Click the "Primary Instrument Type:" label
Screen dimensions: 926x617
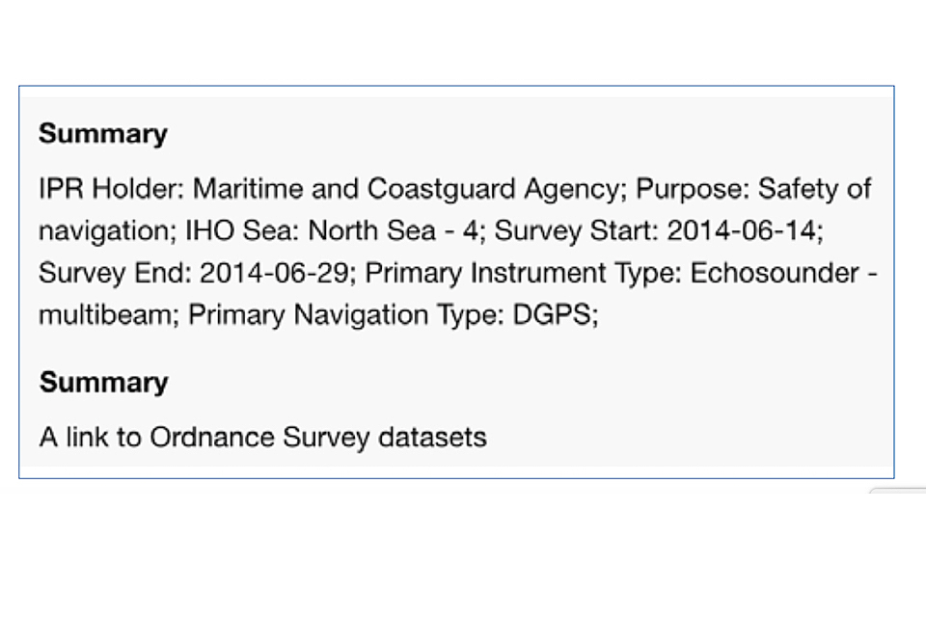click(525, 273)
